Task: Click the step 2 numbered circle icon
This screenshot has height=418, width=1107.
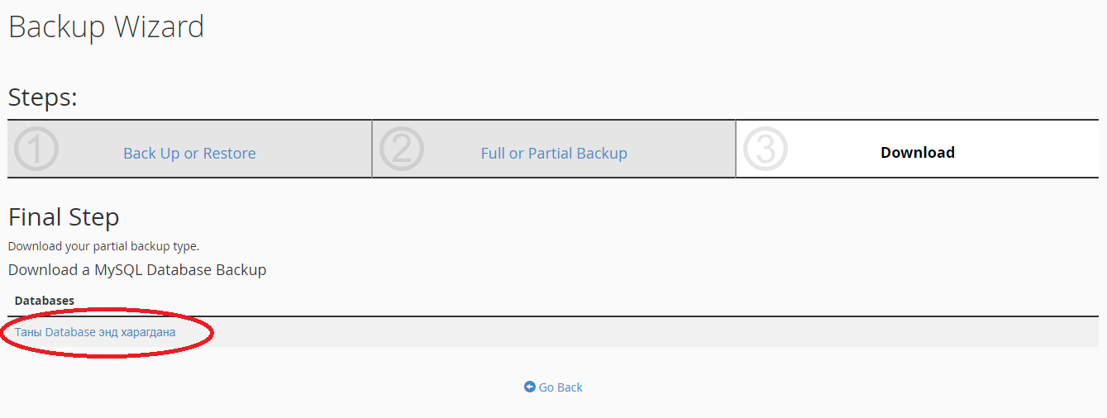Action: pyautogui.click(x=402, y=149)
